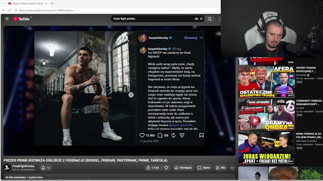Go to YouTube home via logo
The height and width of the screenshot is (181, 323).
[x=21, y=19]
